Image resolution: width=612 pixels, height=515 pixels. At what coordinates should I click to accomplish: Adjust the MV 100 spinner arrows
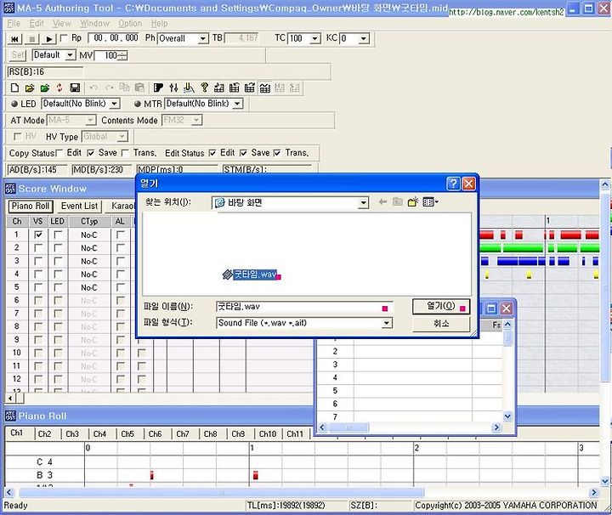[122, 56]
